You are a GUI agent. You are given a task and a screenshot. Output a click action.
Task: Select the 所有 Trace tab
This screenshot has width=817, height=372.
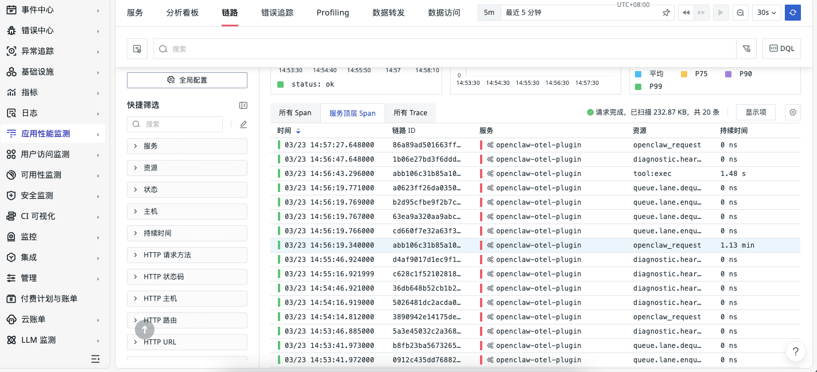[x=411, y=113]
